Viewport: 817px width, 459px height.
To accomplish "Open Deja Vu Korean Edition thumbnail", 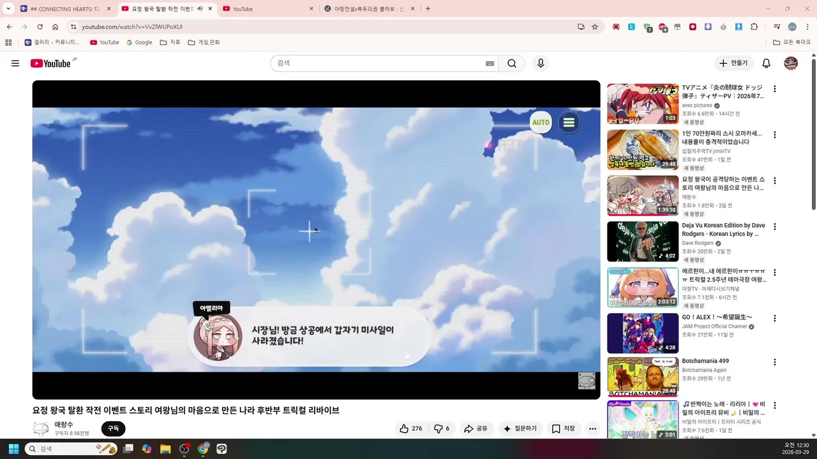I will click(x=643, y=242).
